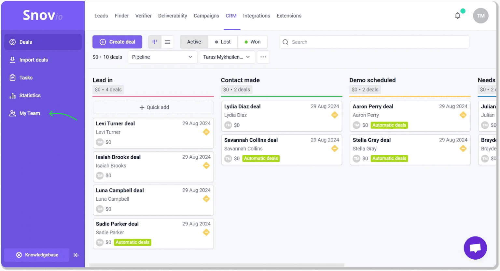The width and height of the screenshot is (500, 271).
Task: Show only Lost deals
Action: (223, 42)
